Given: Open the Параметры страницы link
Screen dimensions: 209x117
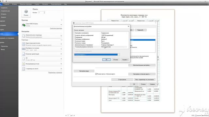Looking at the screenshot, I should (x=55, y=72).
